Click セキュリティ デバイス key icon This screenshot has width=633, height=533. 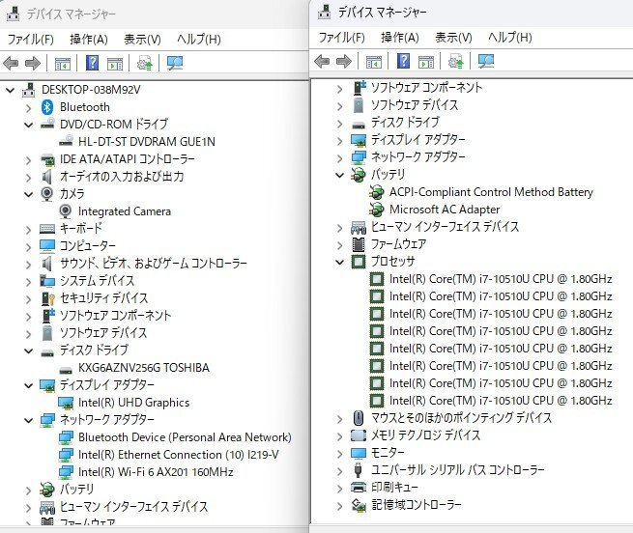tap(48, 298)
